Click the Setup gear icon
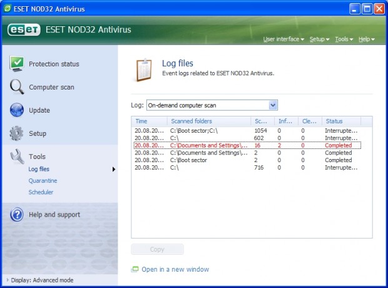 click(16, 133)
